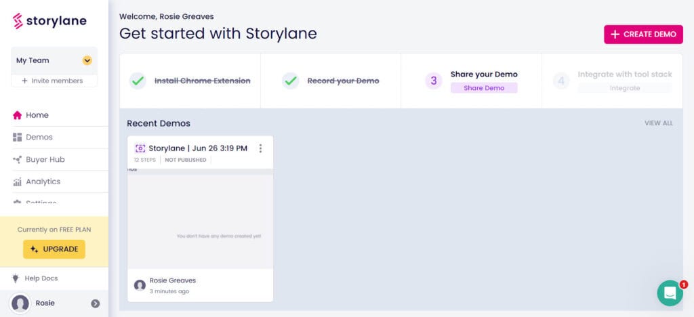694x317 pixels.
Task: Click Record your Demo checkmark
Action: [291, 81]
